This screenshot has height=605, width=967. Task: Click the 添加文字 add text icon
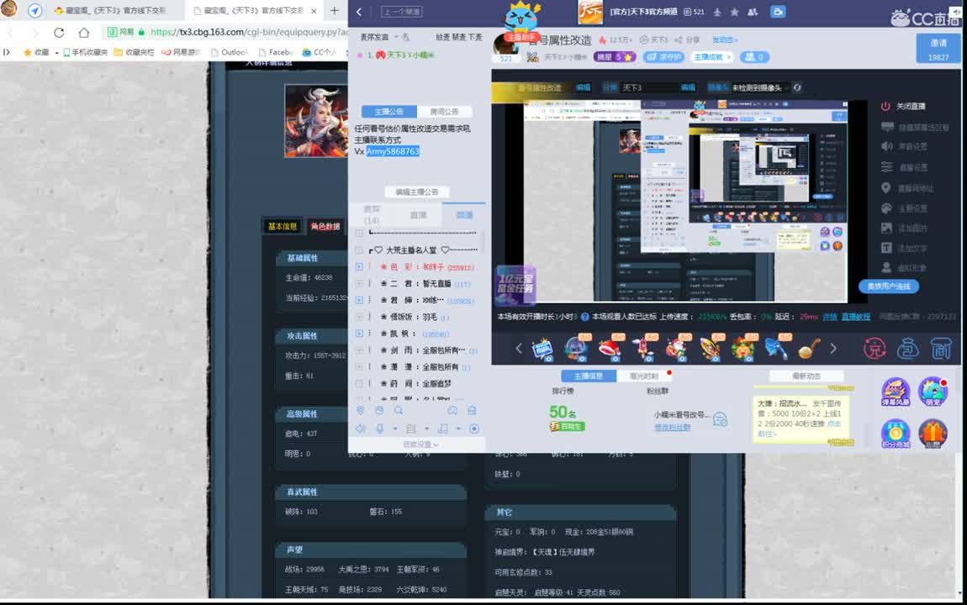point(885,247)
